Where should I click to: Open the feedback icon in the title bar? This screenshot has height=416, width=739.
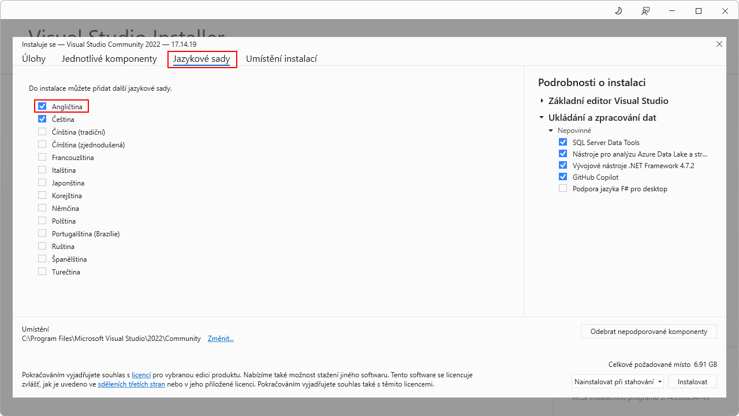click(x=645, y=10)
